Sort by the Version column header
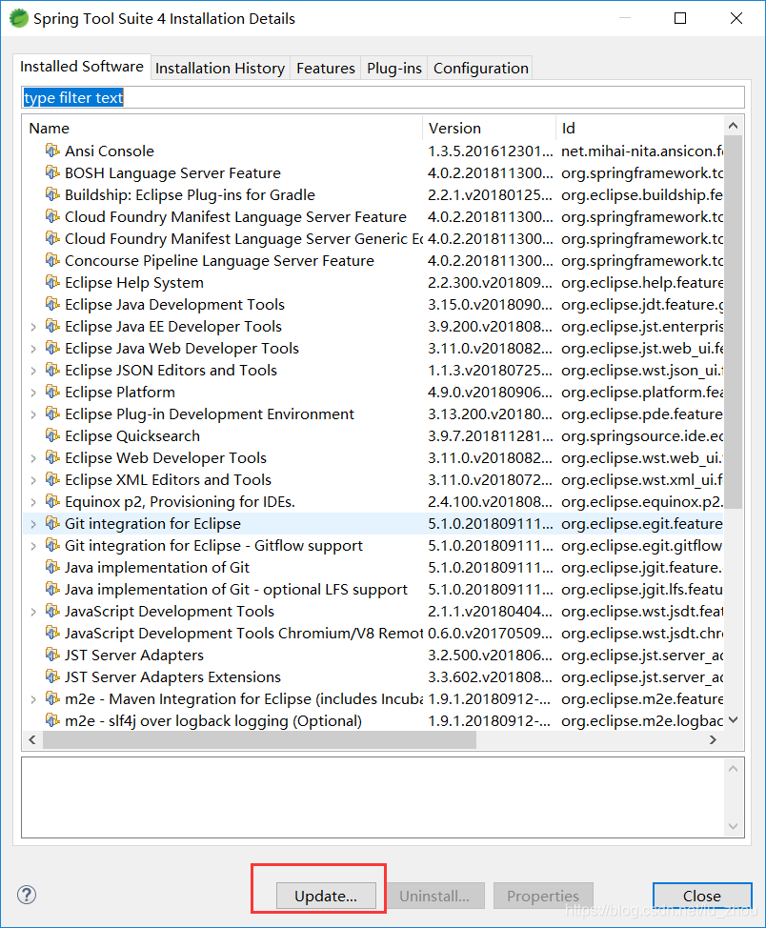Image resolution: width=766 pixels, height=928 pixels. click(489, 128)
